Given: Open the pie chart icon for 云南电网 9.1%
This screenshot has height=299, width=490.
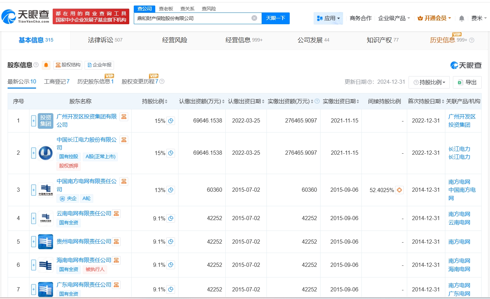Looking at the screenshot, I should pos(170,218).
